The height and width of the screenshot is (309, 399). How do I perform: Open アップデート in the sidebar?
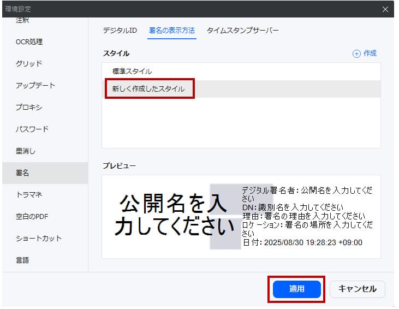35,86
